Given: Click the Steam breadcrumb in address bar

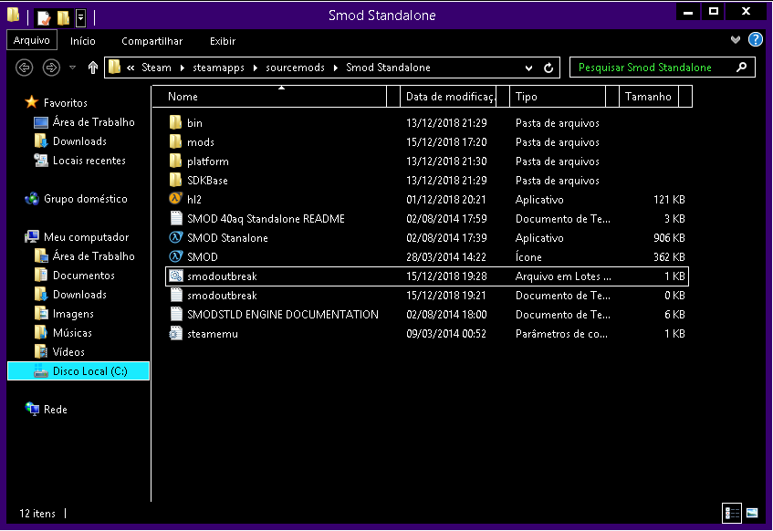Looking at the screenshot, I should 156,68.
